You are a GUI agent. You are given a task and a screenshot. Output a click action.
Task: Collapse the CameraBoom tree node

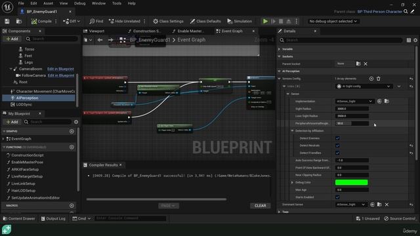click(x=10, y=69)
